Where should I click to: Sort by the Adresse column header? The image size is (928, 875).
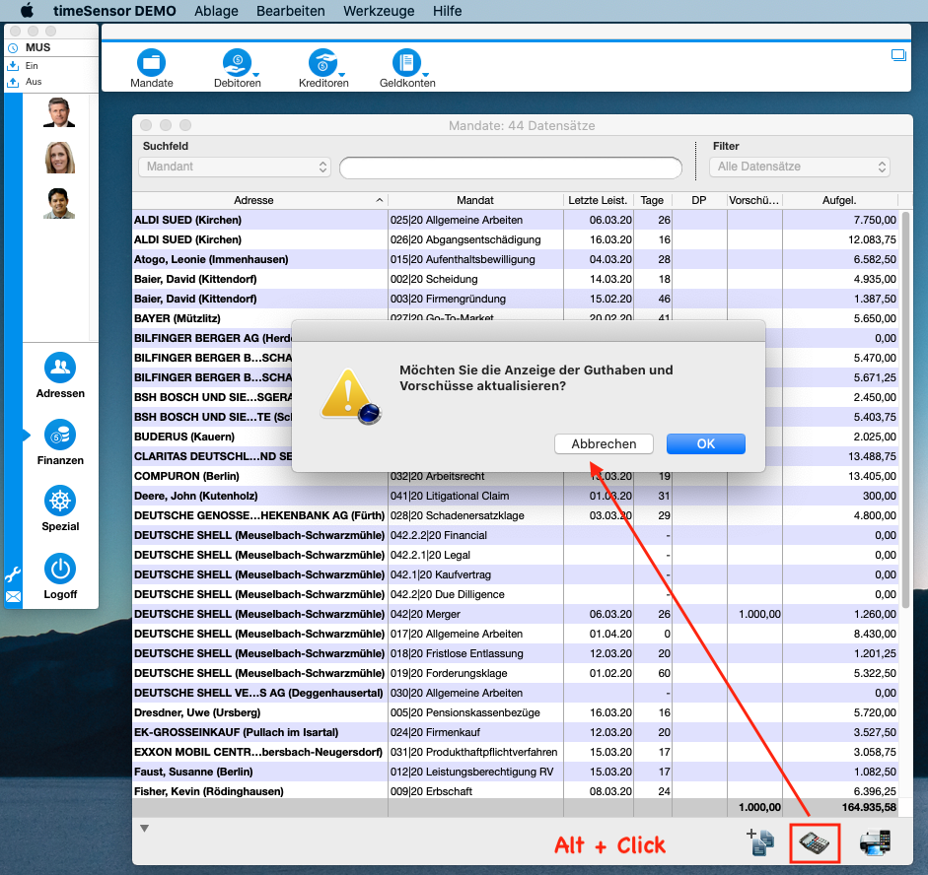pos(259,200)
